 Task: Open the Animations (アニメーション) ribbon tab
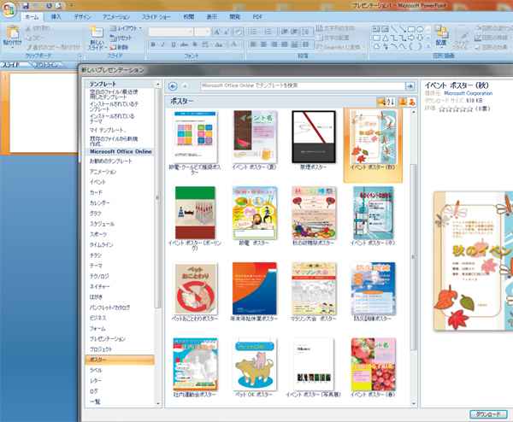[115, 17]
